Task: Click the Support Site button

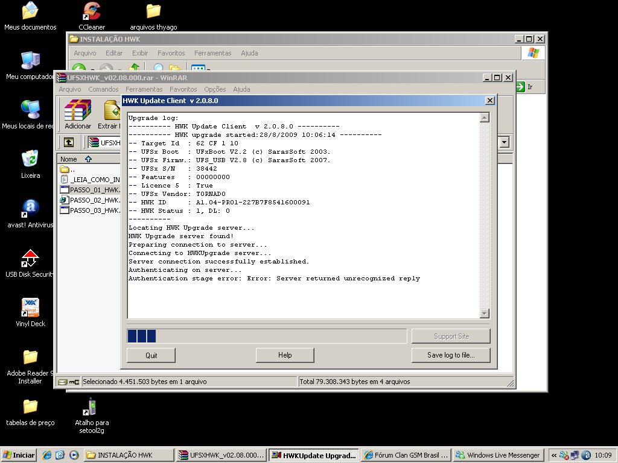Action: pyautogui.click(x=451, y=336)
